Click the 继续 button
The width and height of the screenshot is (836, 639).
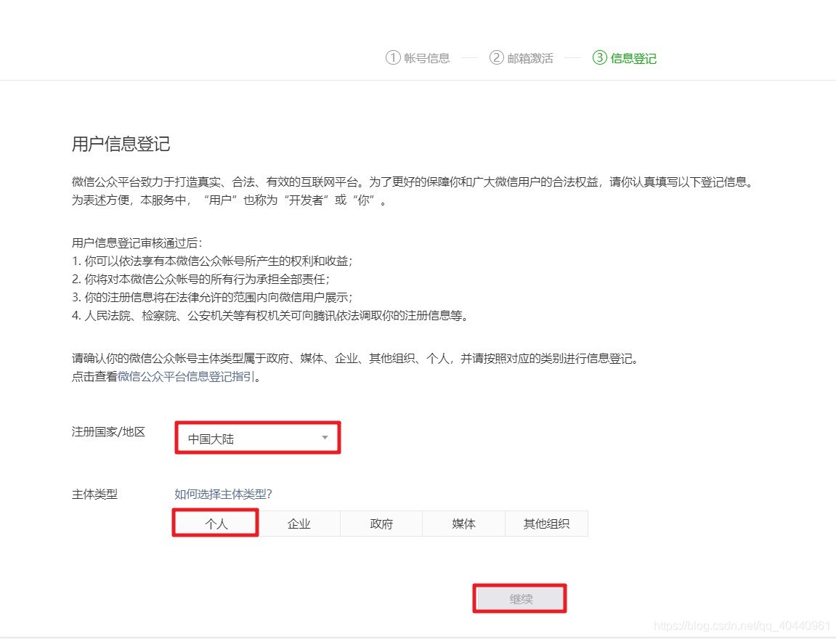click(520, 598)
